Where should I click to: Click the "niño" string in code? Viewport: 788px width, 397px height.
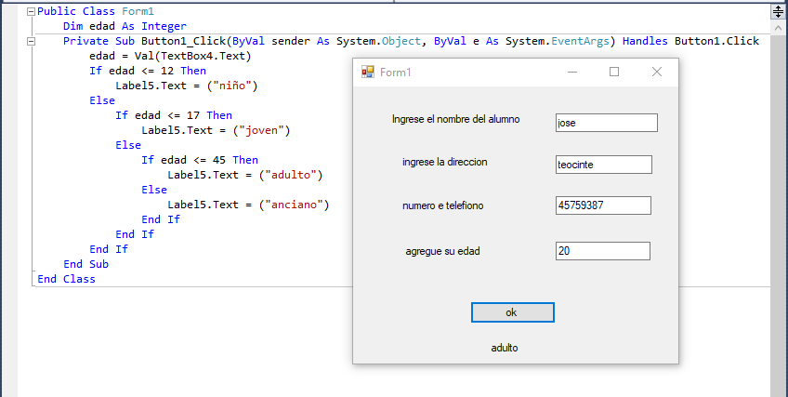pos(231,86)
